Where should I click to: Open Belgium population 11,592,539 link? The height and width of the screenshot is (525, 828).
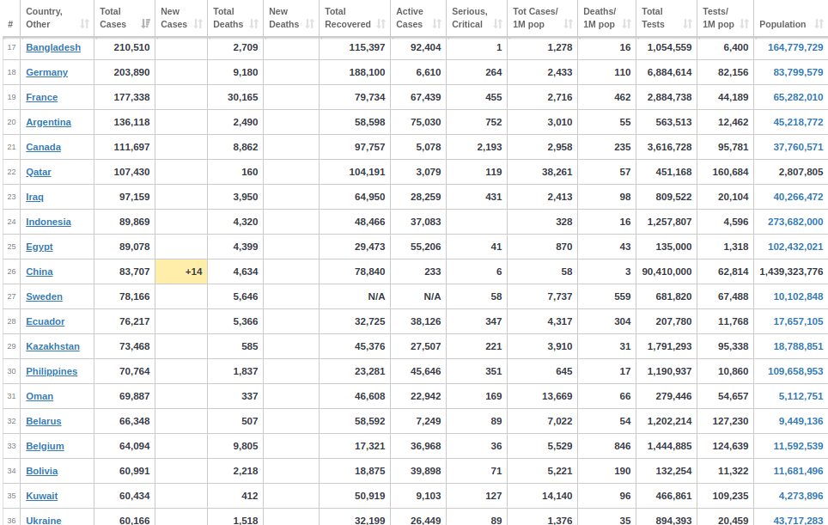point(799,446)
